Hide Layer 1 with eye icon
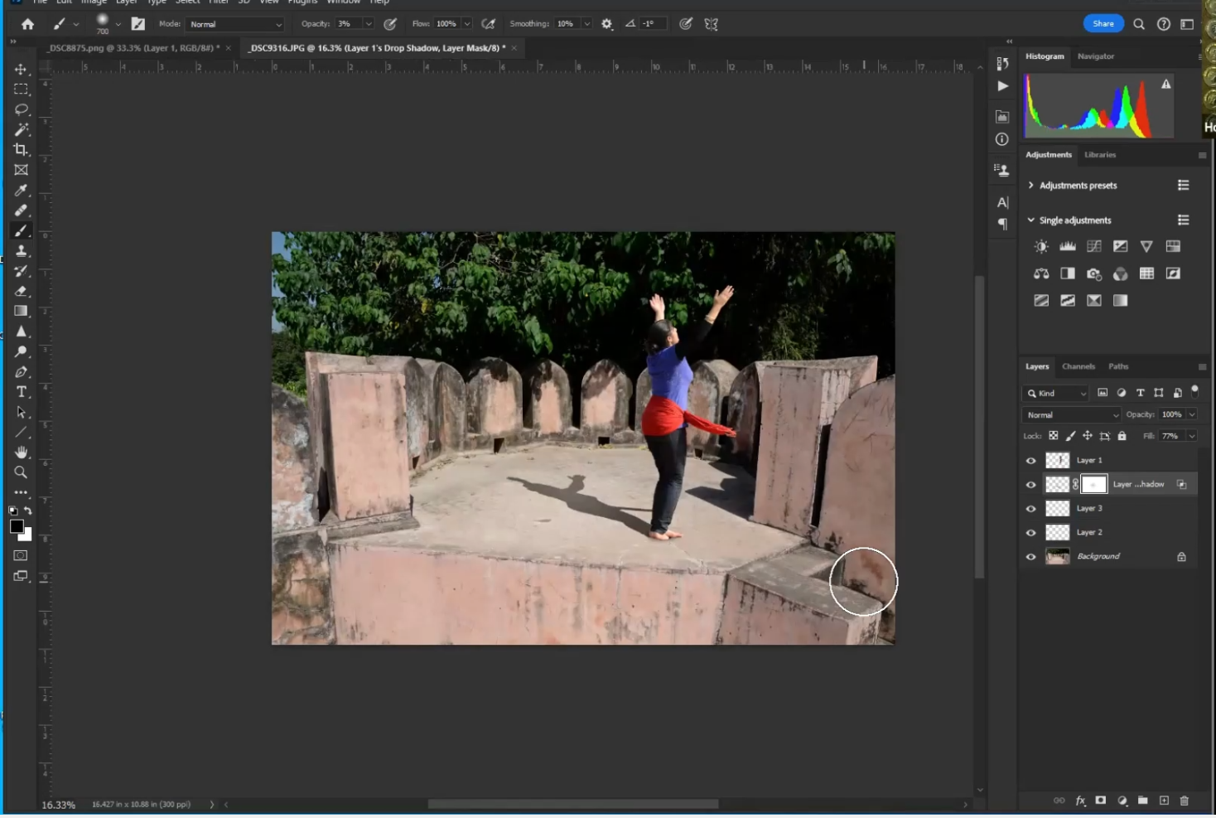Image resolution: width=1216 pixels, height=818 pixels. tap(1031, 461)
